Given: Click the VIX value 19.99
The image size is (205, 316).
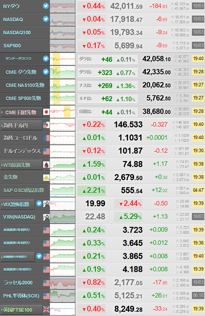Looking at the screenshot, I should coord(95,203).
